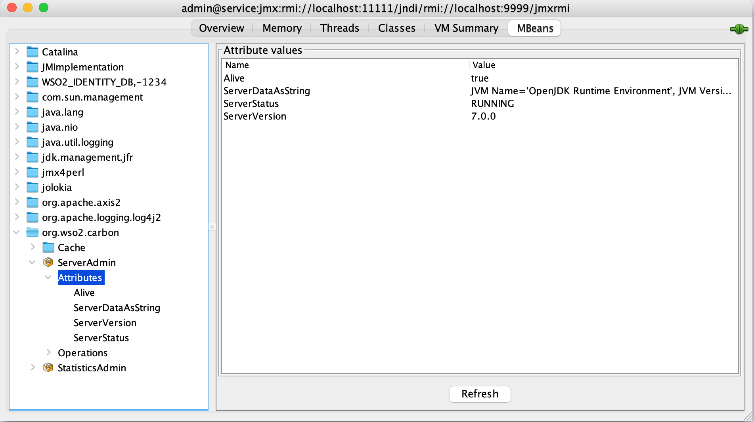Collapse the Attributes node

click(48, 278)
